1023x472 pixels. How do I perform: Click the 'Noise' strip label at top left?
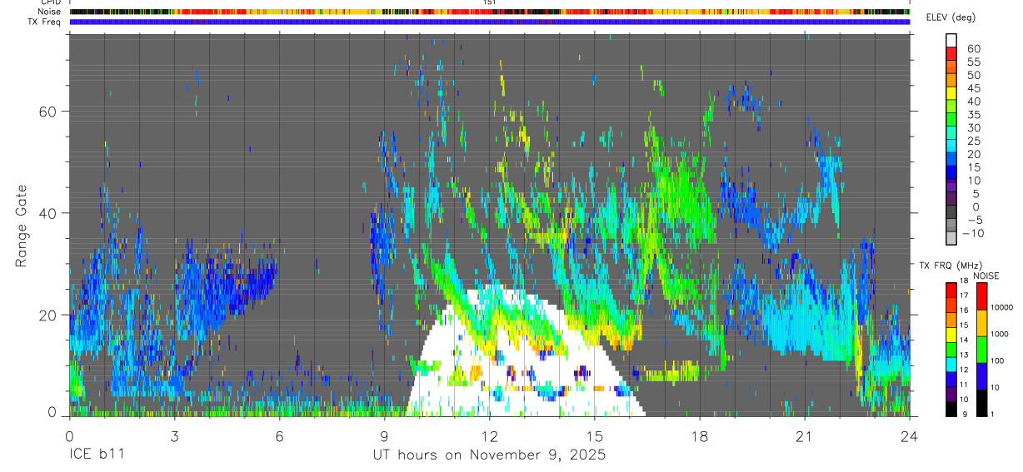coord(49,12)
